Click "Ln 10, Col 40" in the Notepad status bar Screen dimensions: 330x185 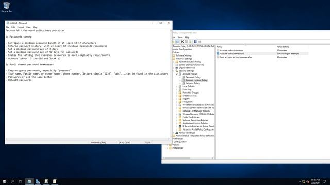pos(124,143)
